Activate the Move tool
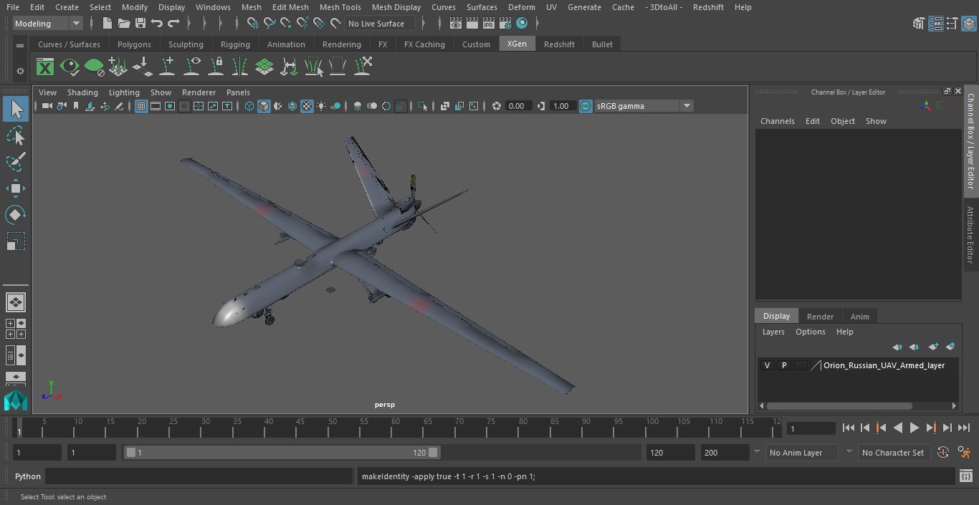Image resolution: width=979 pixels, height=505 pixels. point(16,188)
